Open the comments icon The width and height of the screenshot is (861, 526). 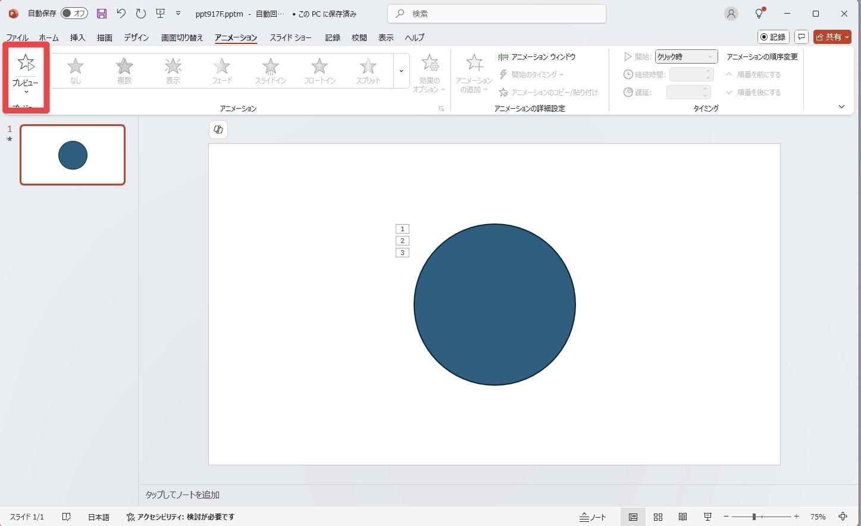[x=801, y=37]
